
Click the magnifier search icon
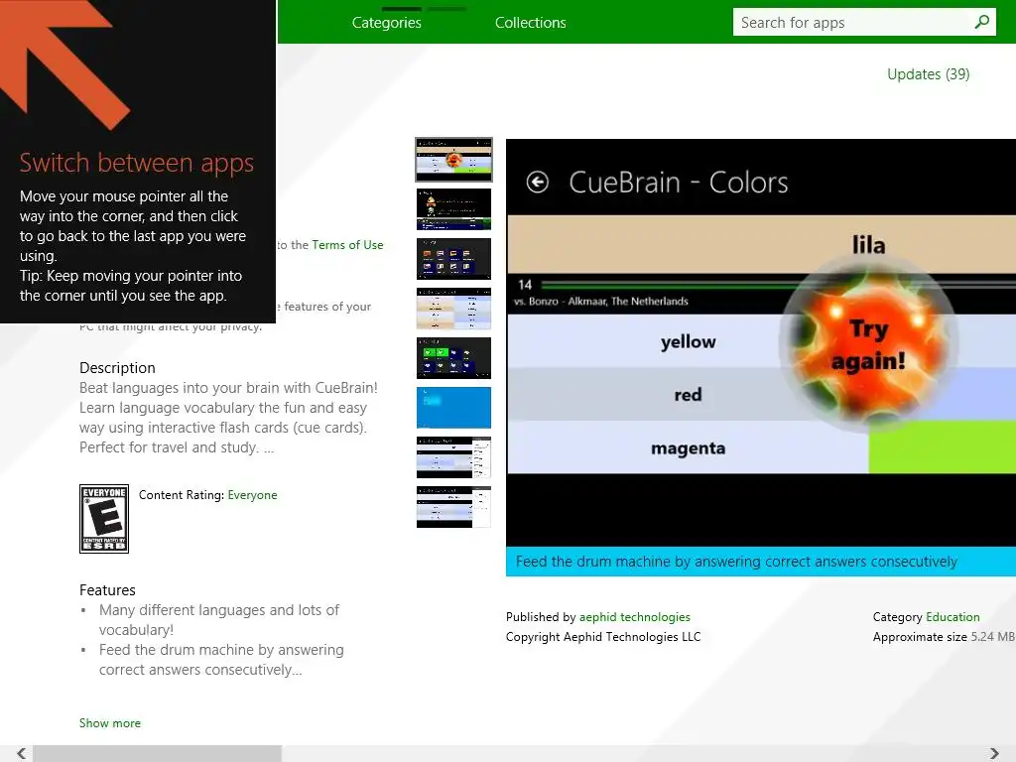click(982, 22)
